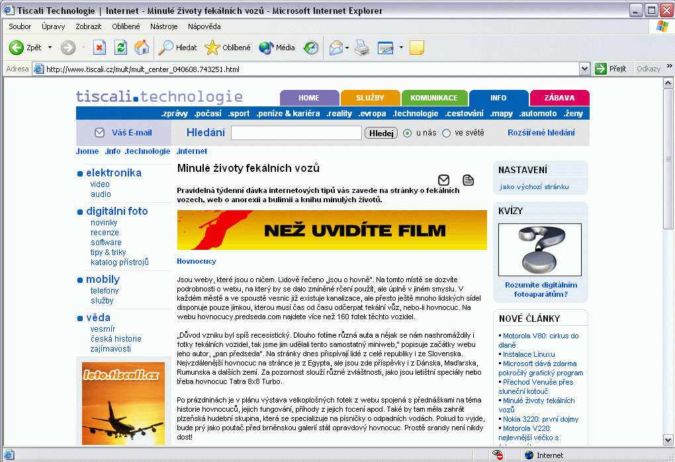
Task: Click the vertical scrollbar down arrow
Action: (668, 440)
